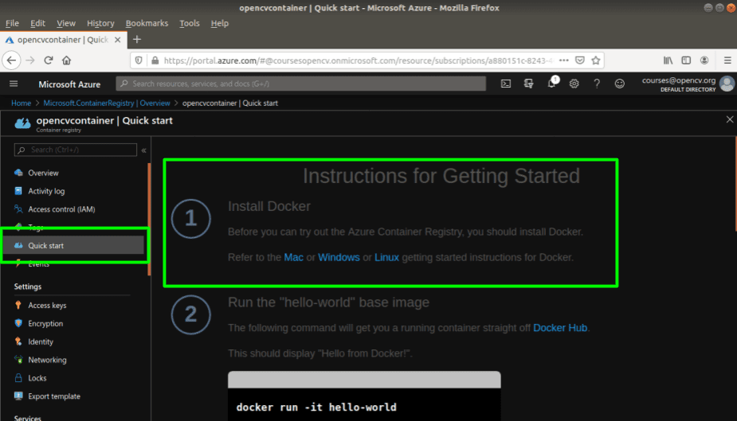Go to the Firefox home page
The image size is (737, 421).
(x=66, y=60)
